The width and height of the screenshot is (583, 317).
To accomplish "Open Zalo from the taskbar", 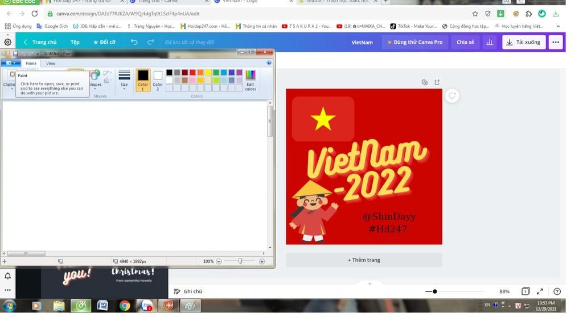I will click(146, 306).
